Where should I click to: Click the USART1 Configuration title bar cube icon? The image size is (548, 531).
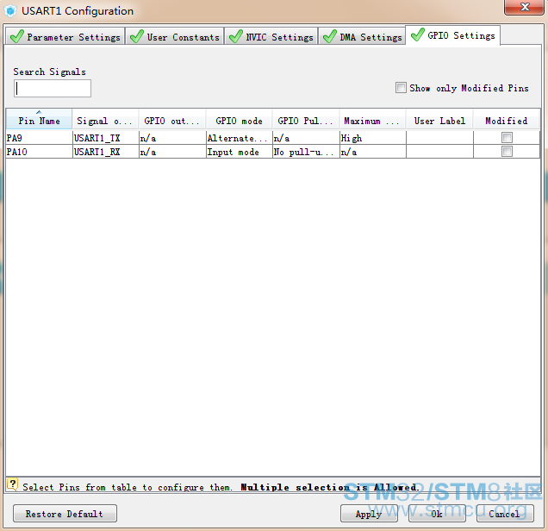pos(11,11)
